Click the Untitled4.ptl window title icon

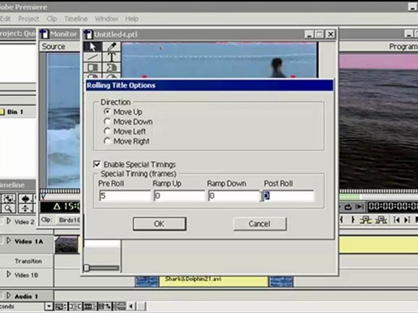tap(88, 34)
